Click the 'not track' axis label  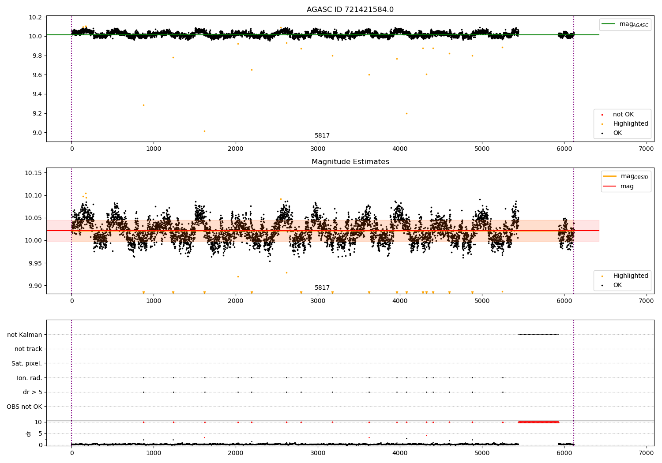click(x=28, y=349)
